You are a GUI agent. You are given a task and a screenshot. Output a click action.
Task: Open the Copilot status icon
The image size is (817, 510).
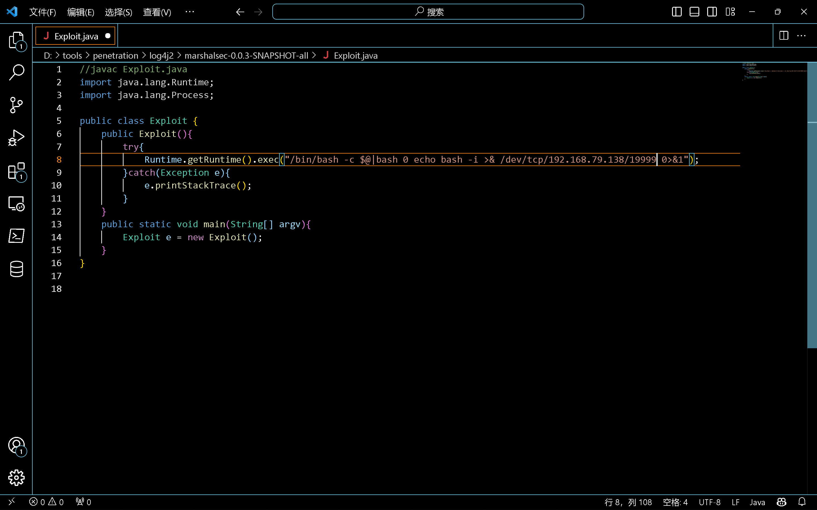(x=782, y=502)
